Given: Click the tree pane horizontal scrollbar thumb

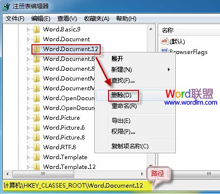Looking at the screenshot, I should 43,174.
